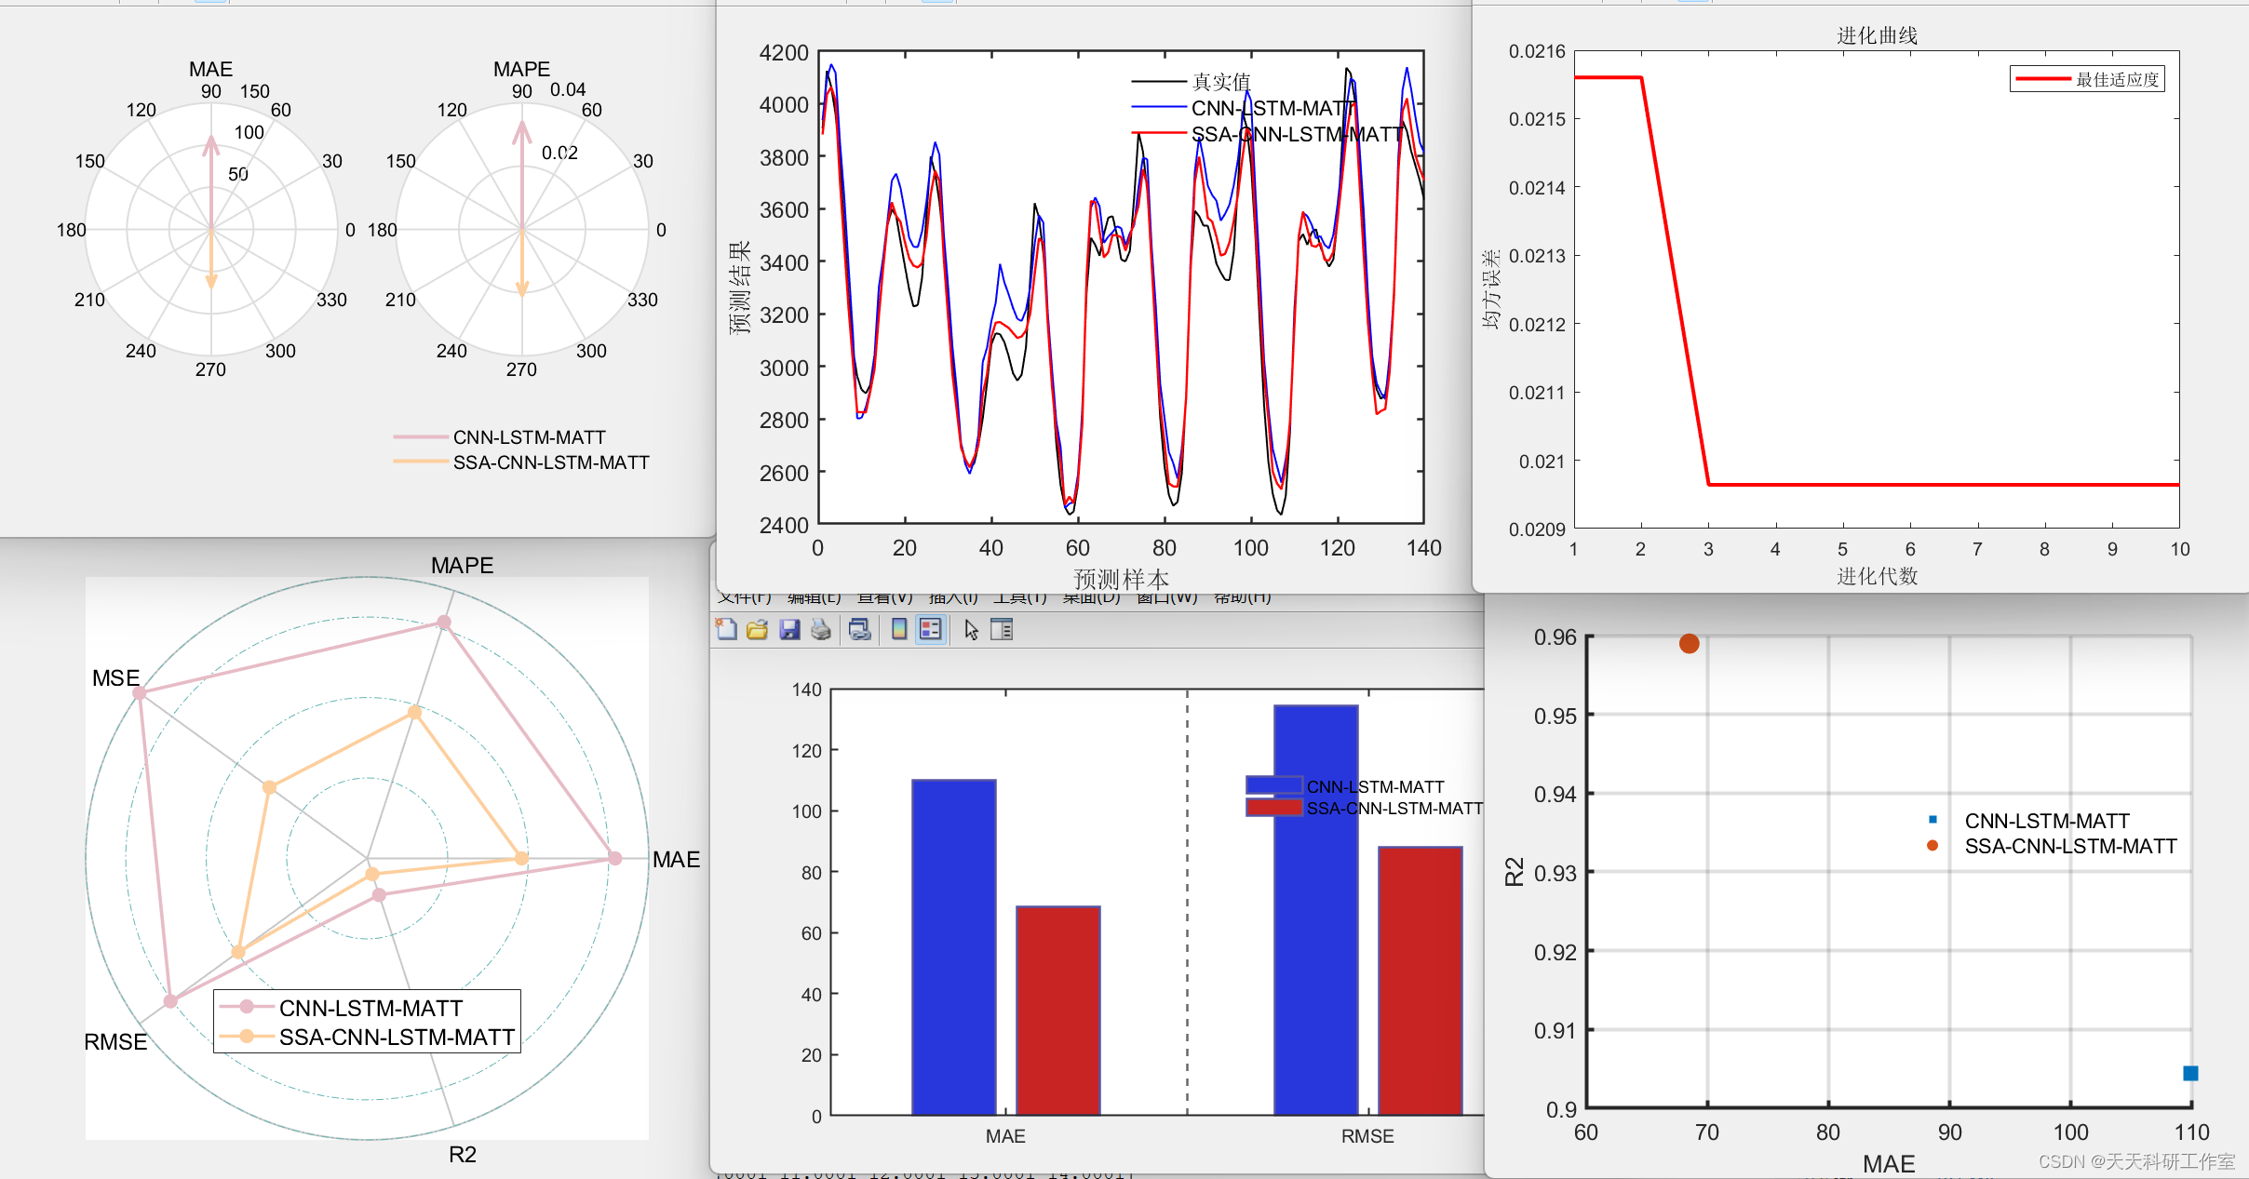Click 最佳适应度 legend label in evolution curve
2249x1179 pixels.
2117,79
